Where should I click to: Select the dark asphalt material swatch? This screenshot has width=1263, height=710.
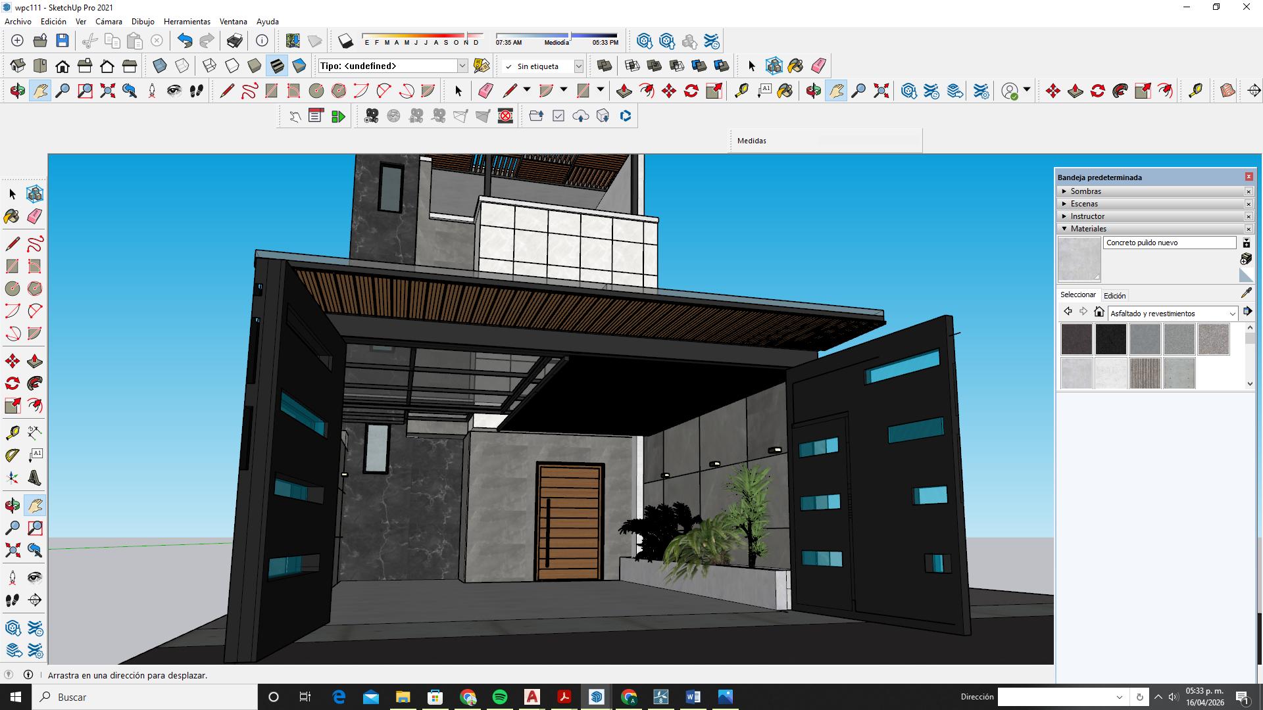[1076, 339]
